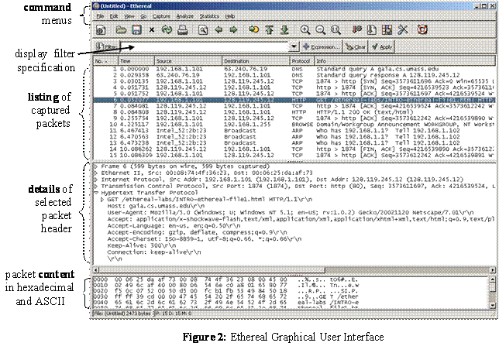This screenshot has width=499, height=353.
Task: Expand the Frame 6 tree node
Action: click(x=95, y=166)
